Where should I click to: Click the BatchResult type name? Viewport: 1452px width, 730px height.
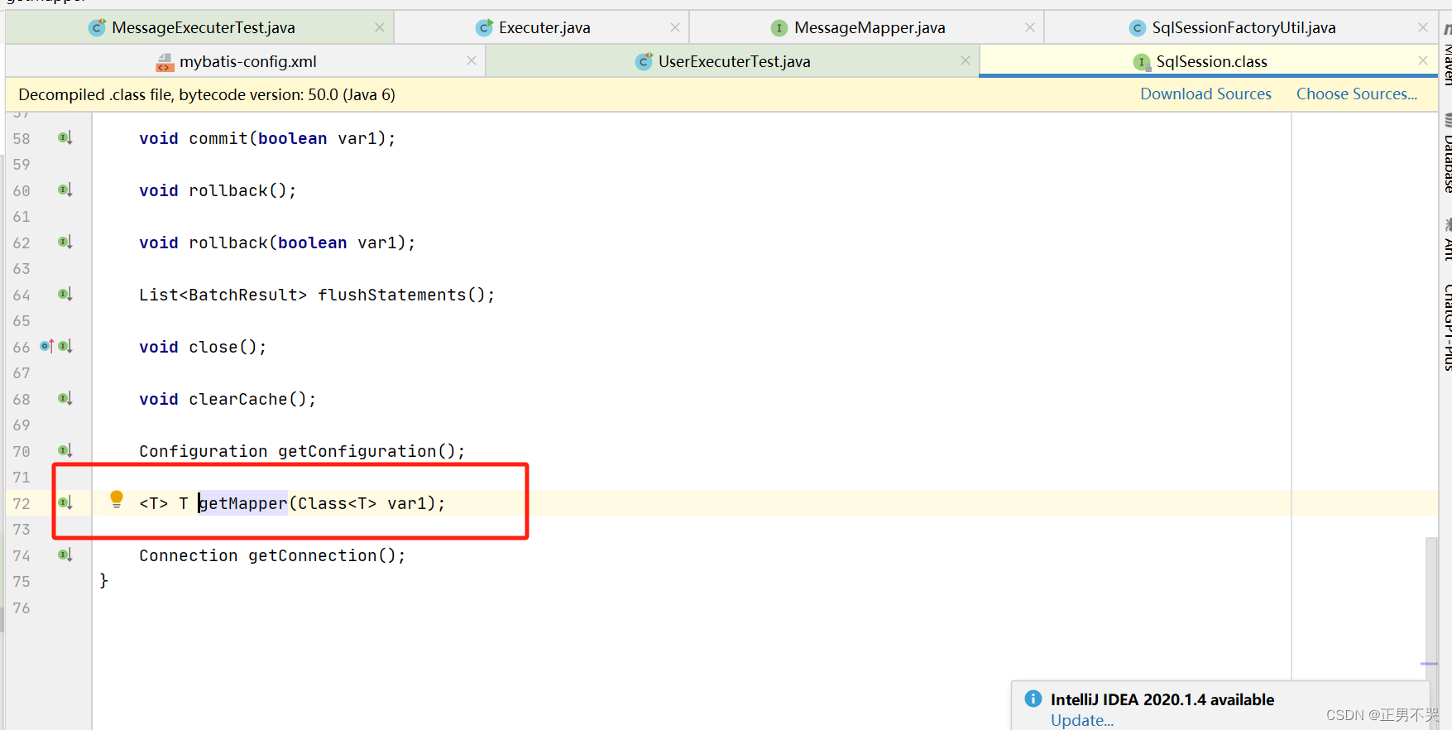point(243,295)
